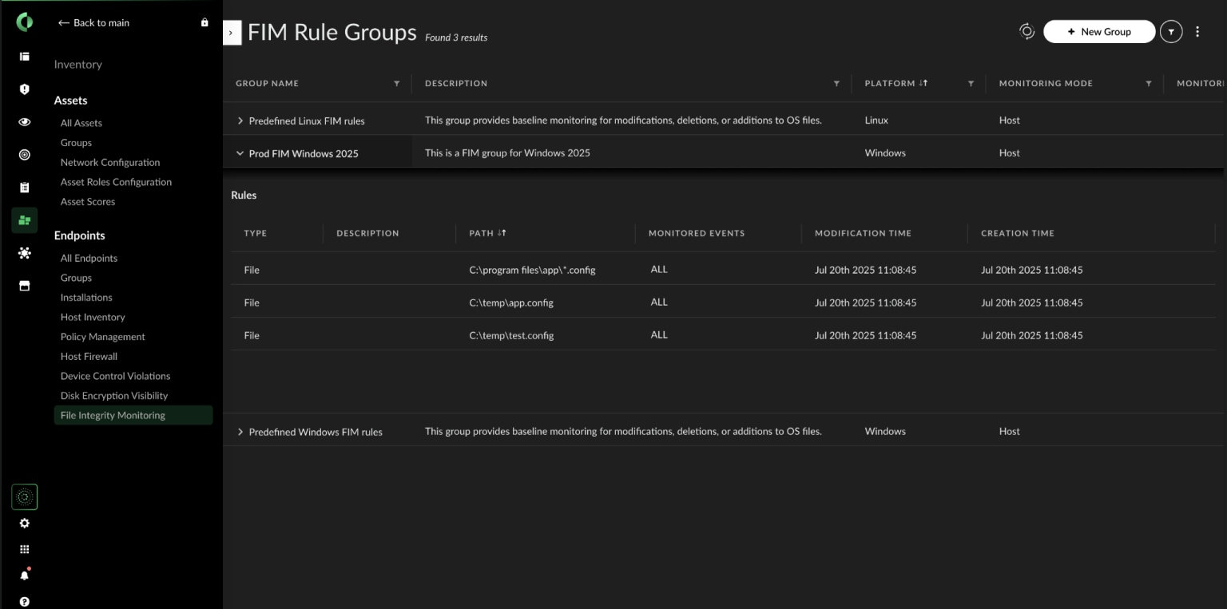This screenshot has width=1227, height=609.
Task: Open the eye icon in left rail
Action: (24, 122)
